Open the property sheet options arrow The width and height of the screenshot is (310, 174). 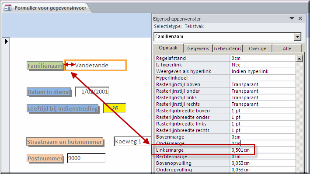point(292,18)
